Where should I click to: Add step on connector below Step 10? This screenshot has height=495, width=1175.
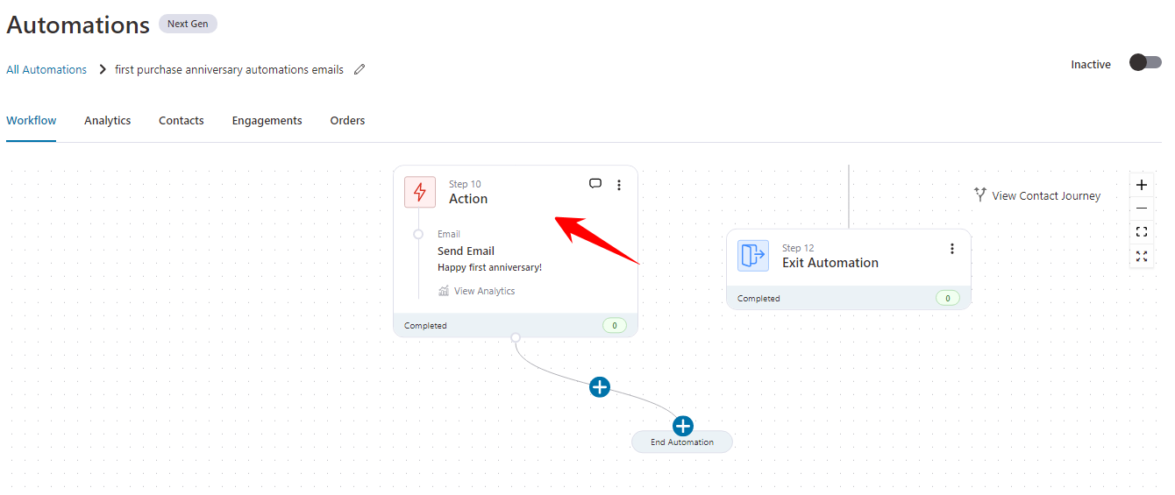pyautogui.click(x=600, y=386)
